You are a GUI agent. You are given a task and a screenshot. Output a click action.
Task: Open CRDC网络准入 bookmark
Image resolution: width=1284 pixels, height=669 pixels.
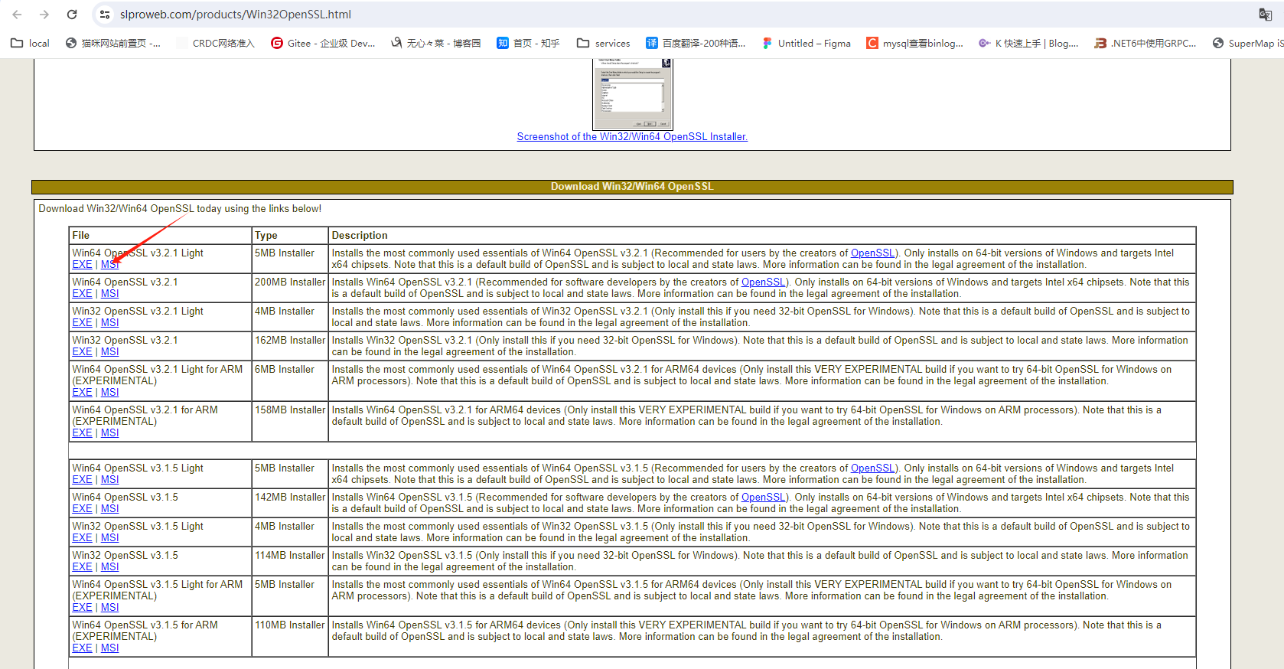coord(216,44)
